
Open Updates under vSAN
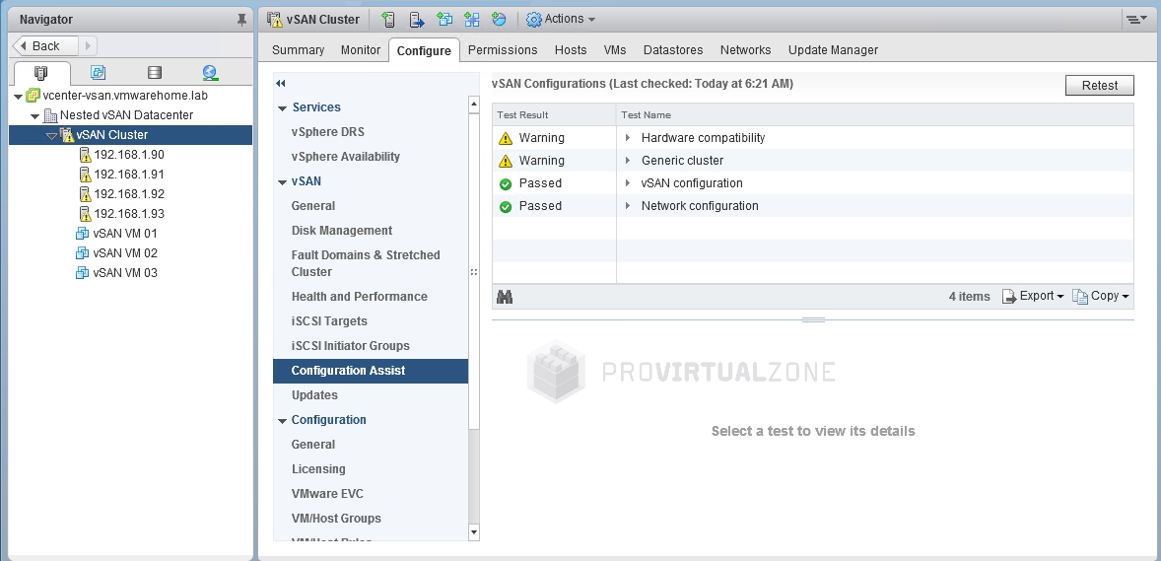(x=314, y=395)
